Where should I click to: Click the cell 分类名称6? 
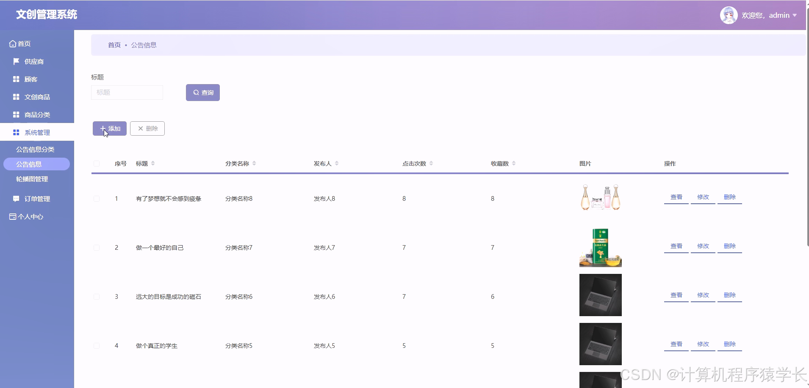[x=239, y=297]
